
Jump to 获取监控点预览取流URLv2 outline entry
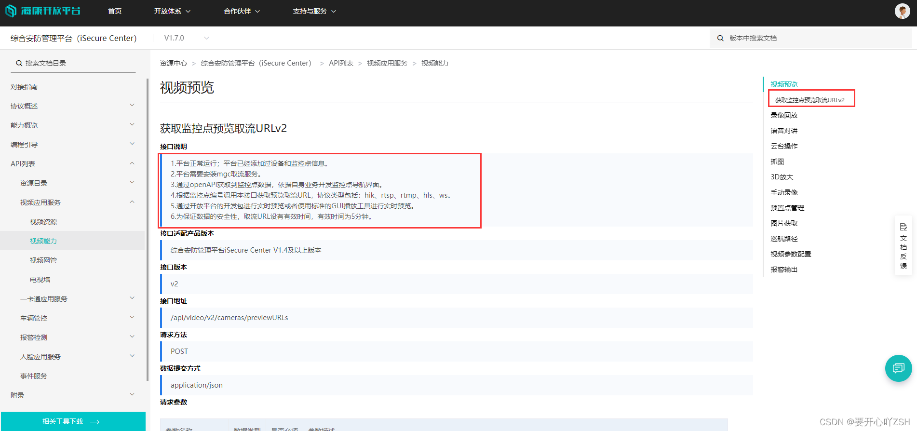[x=810, y=100]
